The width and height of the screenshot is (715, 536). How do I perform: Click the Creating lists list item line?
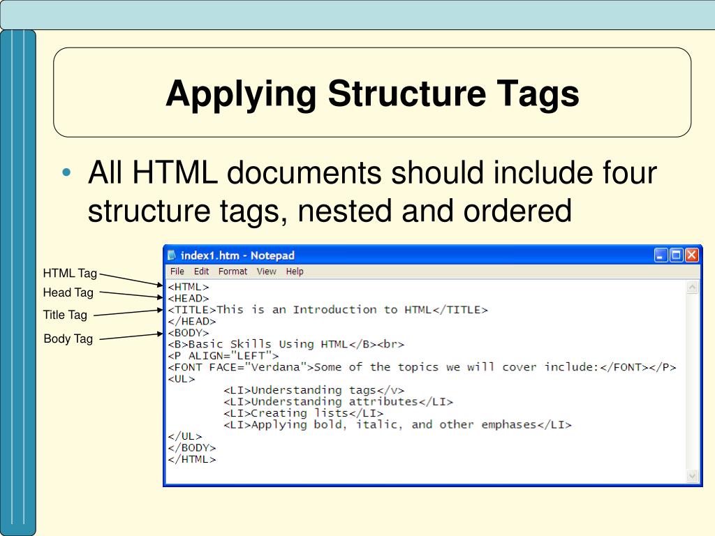click(x=303, y=413)
